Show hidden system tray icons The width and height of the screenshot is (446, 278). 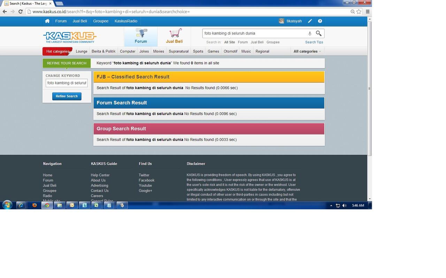click(331, 205)
